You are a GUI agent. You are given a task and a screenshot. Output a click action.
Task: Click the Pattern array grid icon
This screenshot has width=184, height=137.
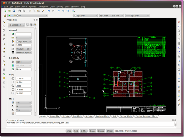point(179,44)
